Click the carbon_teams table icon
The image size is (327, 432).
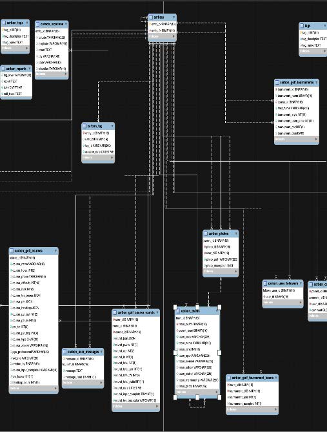coord(179,311)
